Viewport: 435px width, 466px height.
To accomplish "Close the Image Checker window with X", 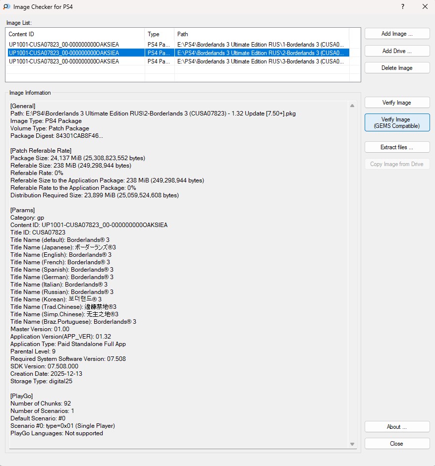I will [425, 6].
